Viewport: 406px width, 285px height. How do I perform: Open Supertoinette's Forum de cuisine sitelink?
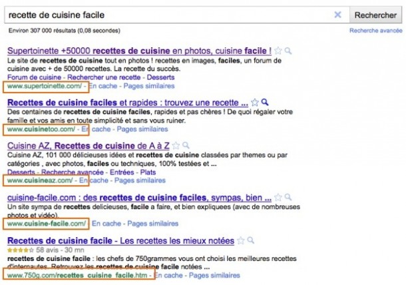point(34,77)
